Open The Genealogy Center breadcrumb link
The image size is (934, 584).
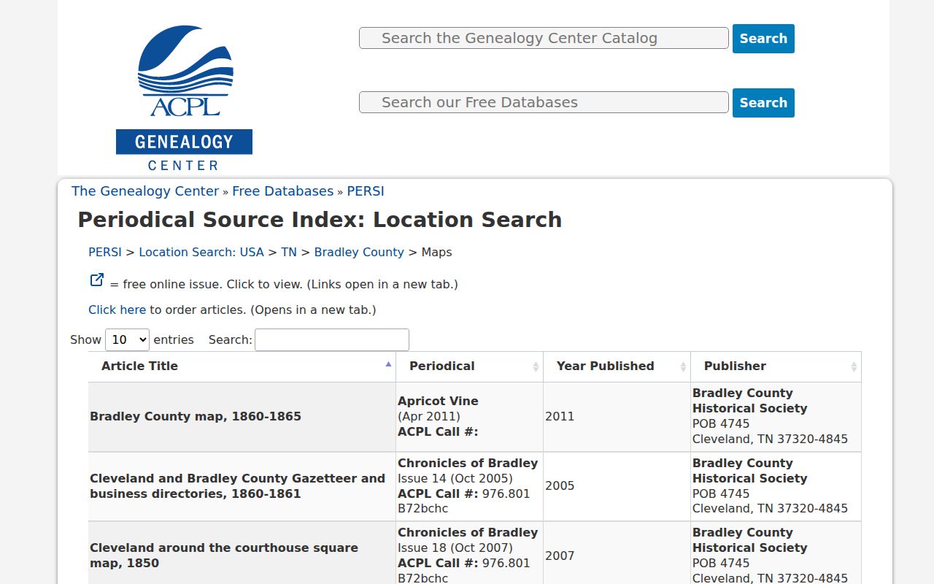(145, 191)
